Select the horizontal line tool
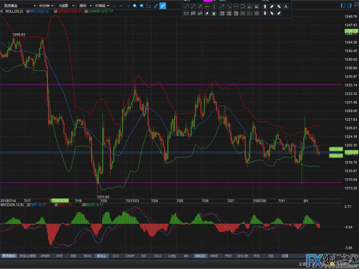Image resolution: width=359 pixels, height=269 pixels. [207, 7]
